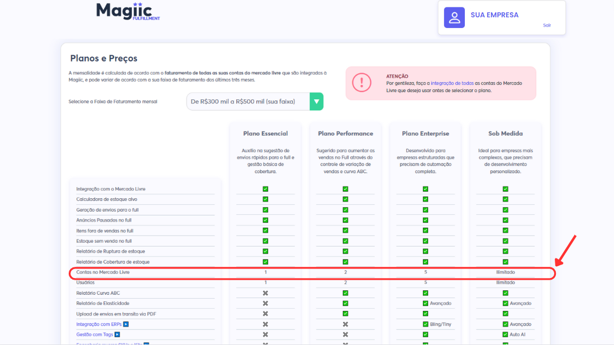Image resolution: width=614 pixels, height=345 pixels.
Task: Select the Plano Performance column header
Action: tap(345, 133)
